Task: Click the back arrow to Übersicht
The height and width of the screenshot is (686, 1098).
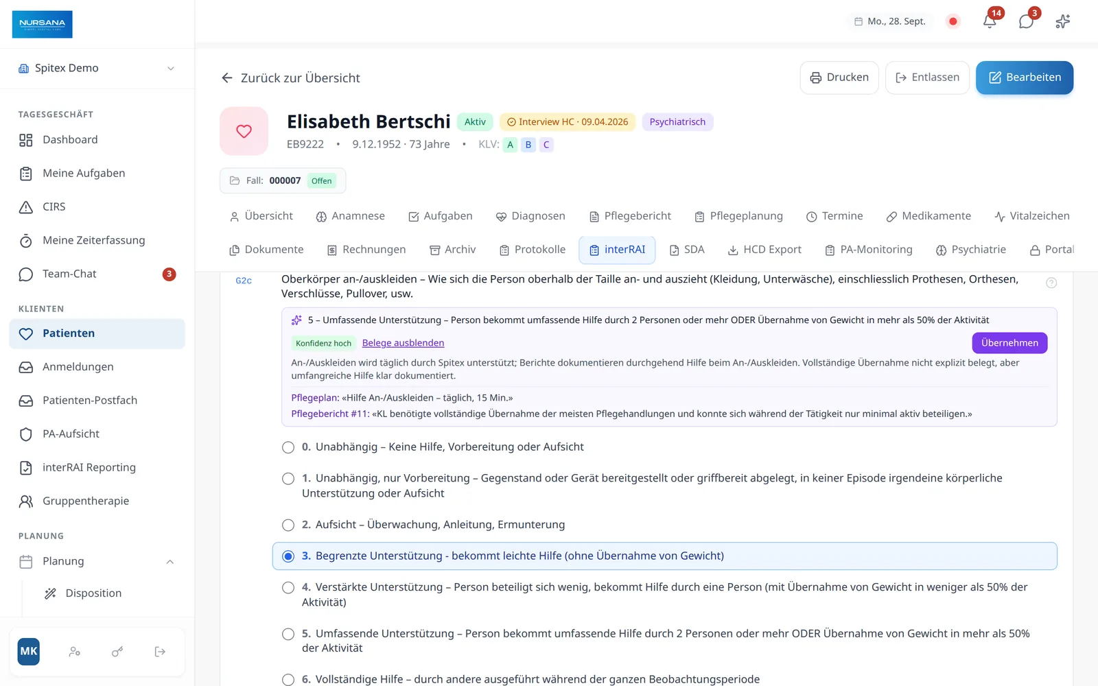Action: (227, 78)
